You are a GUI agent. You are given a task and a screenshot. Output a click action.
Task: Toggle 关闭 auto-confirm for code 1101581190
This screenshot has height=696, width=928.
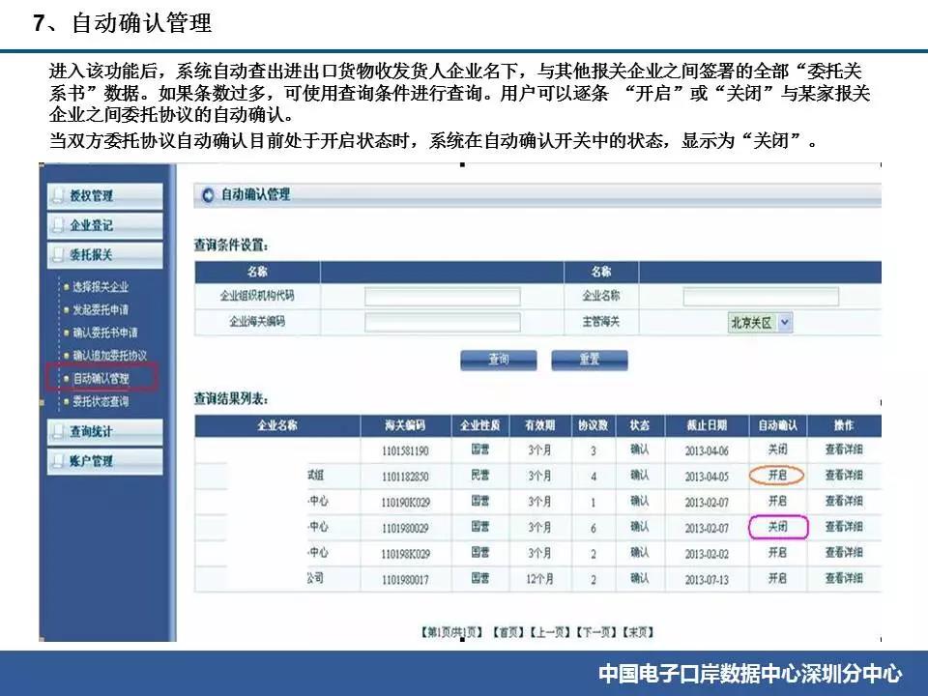coord(776,450)
